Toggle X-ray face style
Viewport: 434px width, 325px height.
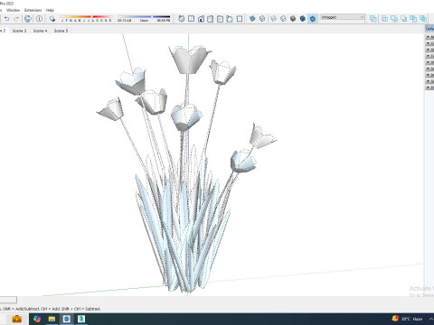[252, 19]
